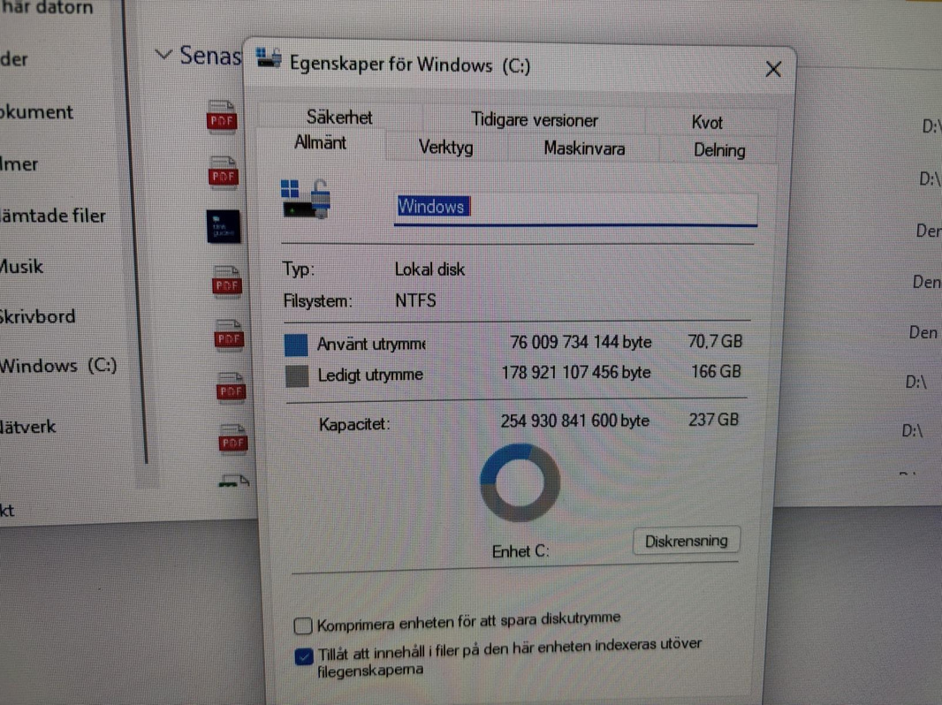Open the Verktyg tab

[445, 148]
